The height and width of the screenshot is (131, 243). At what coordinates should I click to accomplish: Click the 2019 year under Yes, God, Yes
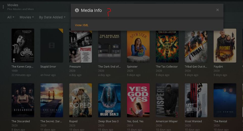coord(130,125)
